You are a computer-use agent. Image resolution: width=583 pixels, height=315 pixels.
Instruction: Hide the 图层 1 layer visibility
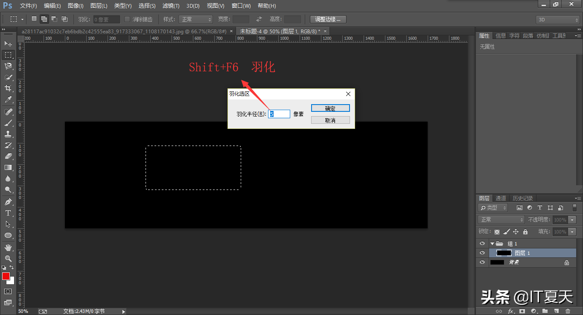(482, 253)
